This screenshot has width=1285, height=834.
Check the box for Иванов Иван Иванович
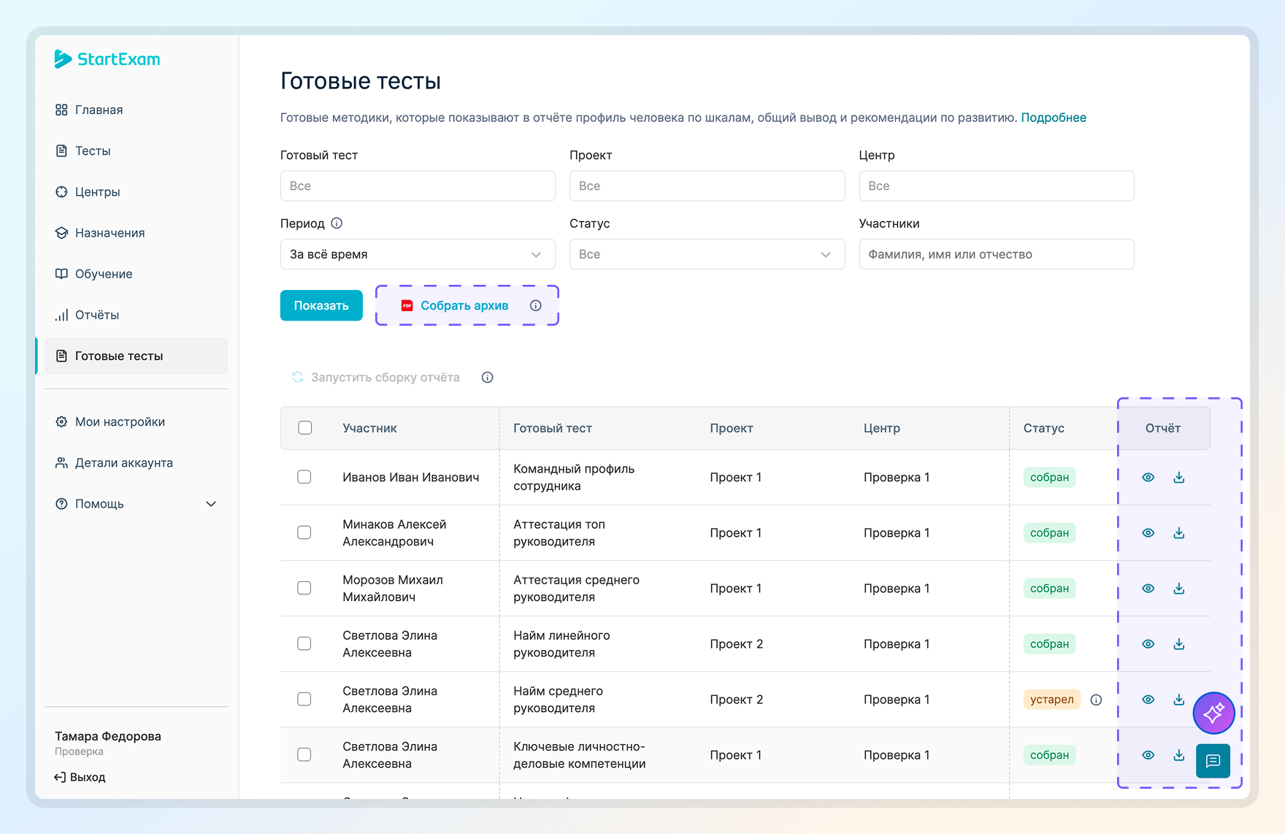tap(304, 477)
